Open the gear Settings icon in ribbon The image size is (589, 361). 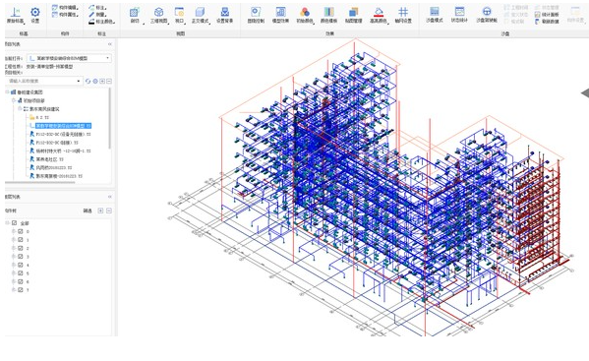pos(35,13)
